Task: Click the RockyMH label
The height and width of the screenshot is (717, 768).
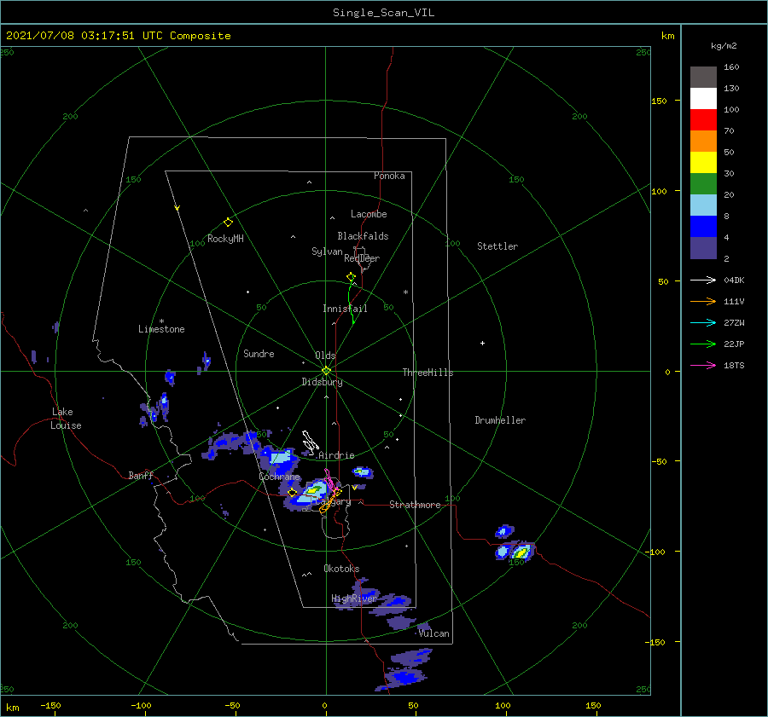Action: pyautogui.click(x=226, y=239)
